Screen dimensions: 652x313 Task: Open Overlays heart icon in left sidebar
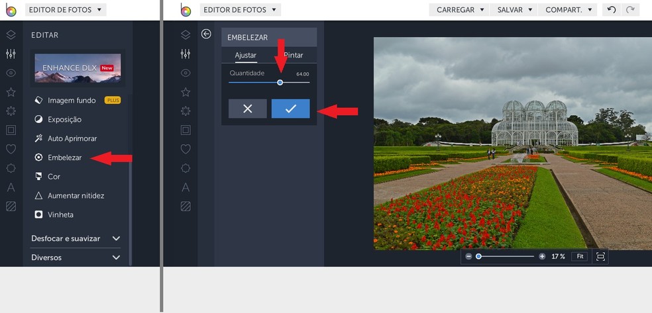coord(11,149)
